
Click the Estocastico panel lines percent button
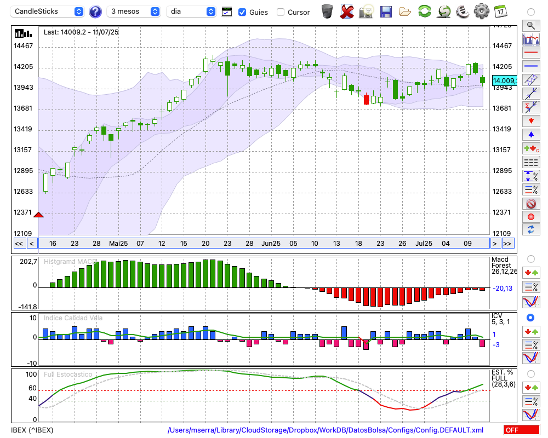click(531, 401)
